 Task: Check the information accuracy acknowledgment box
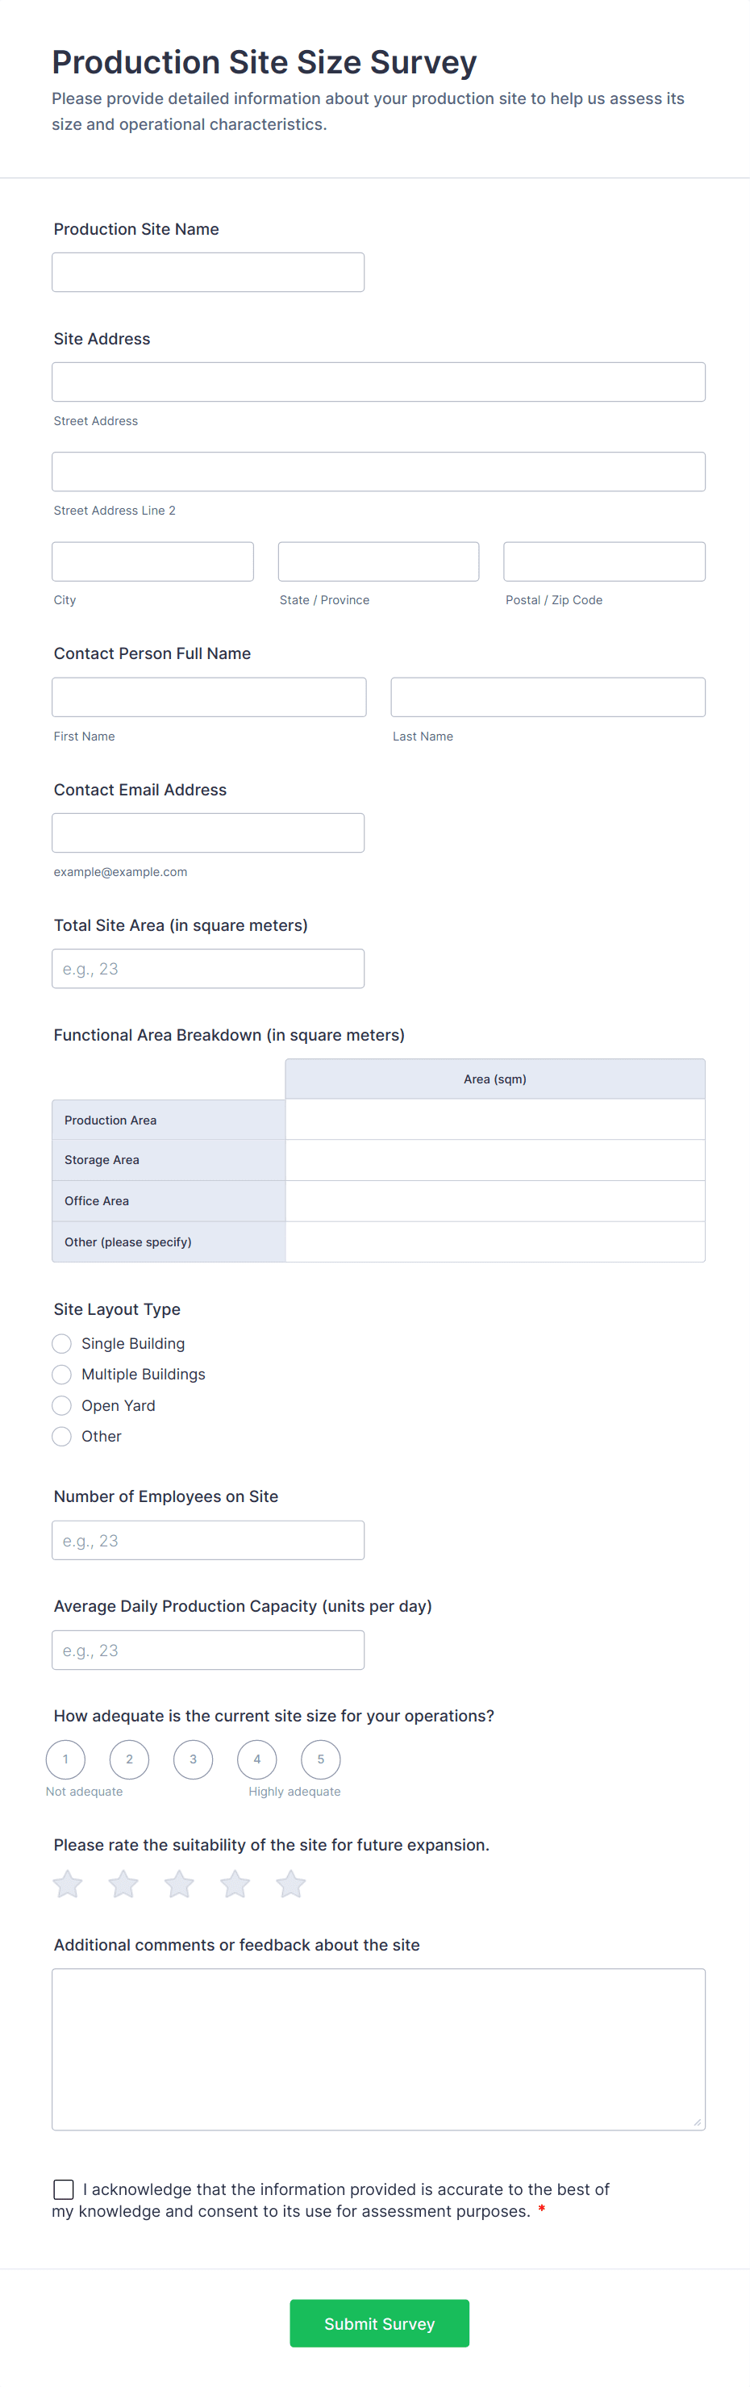pyautogui.click(x=63, y=2189)
